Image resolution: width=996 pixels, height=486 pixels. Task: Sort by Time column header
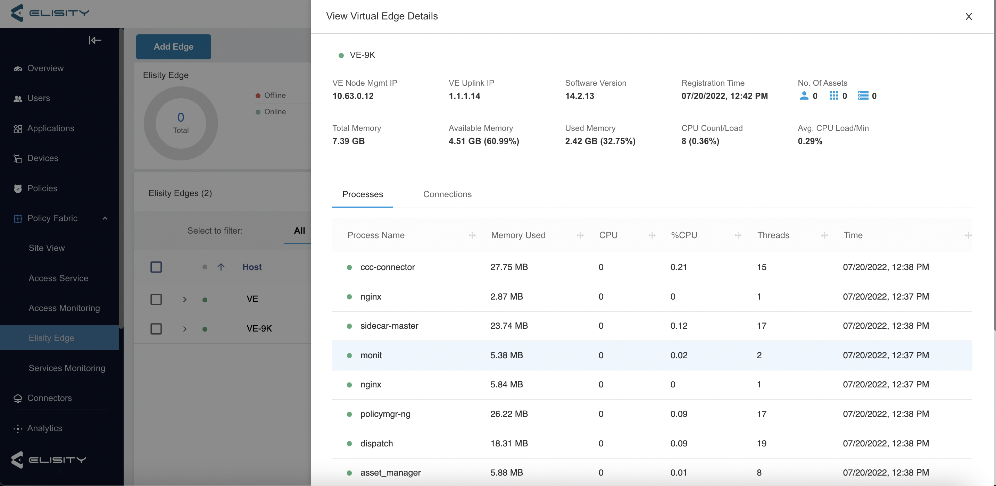coord(853,235)
